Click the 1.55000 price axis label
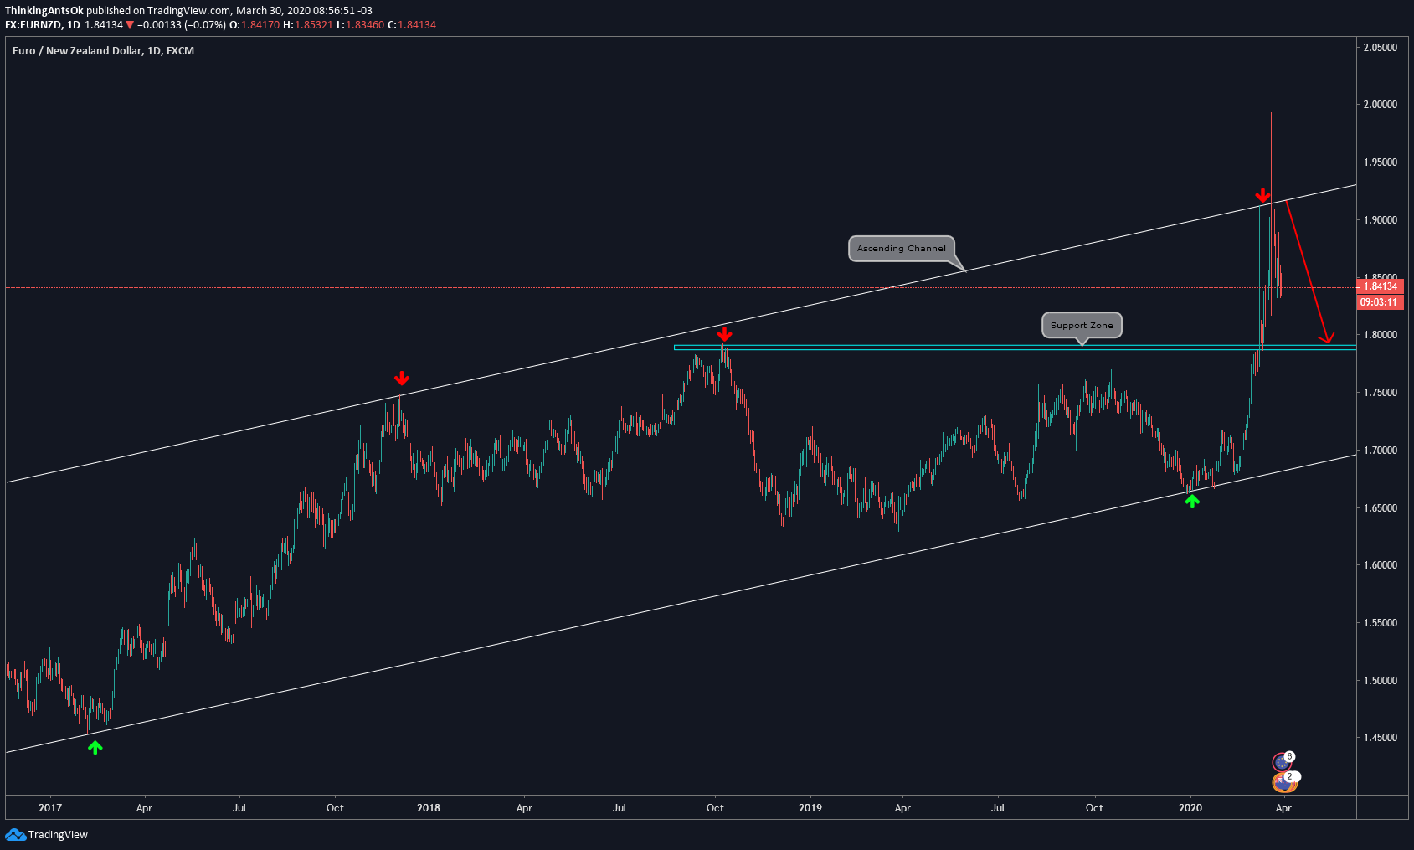Screen dimensions: 1414x850 pos(1381,623)
